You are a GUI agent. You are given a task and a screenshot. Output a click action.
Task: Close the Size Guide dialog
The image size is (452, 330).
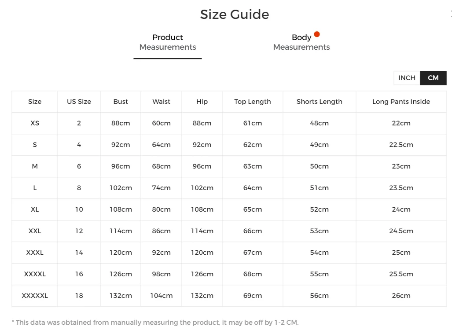[x=451, y=14]
